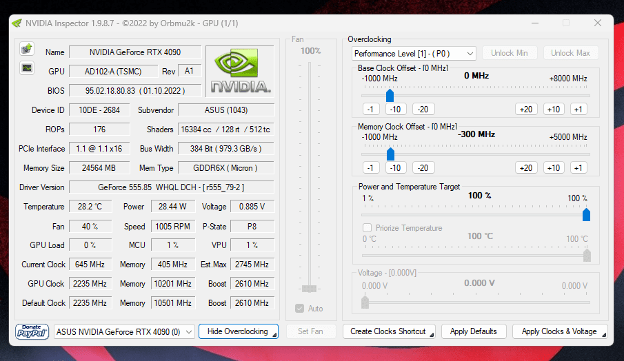Click the P-State value P8
The width and height of the screenshot is (624, 361).
click(252, 227)
